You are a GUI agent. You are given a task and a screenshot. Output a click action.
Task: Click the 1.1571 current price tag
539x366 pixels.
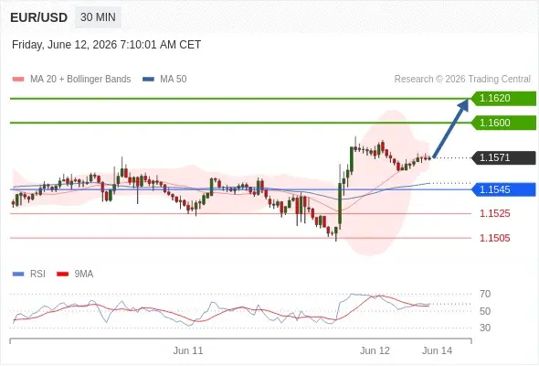(503, 157)
